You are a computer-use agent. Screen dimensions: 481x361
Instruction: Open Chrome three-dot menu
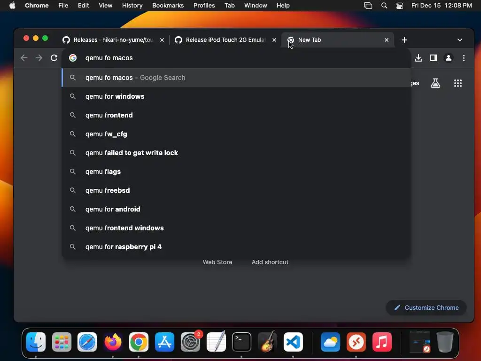pyautogui.click(x=464, y=58)
